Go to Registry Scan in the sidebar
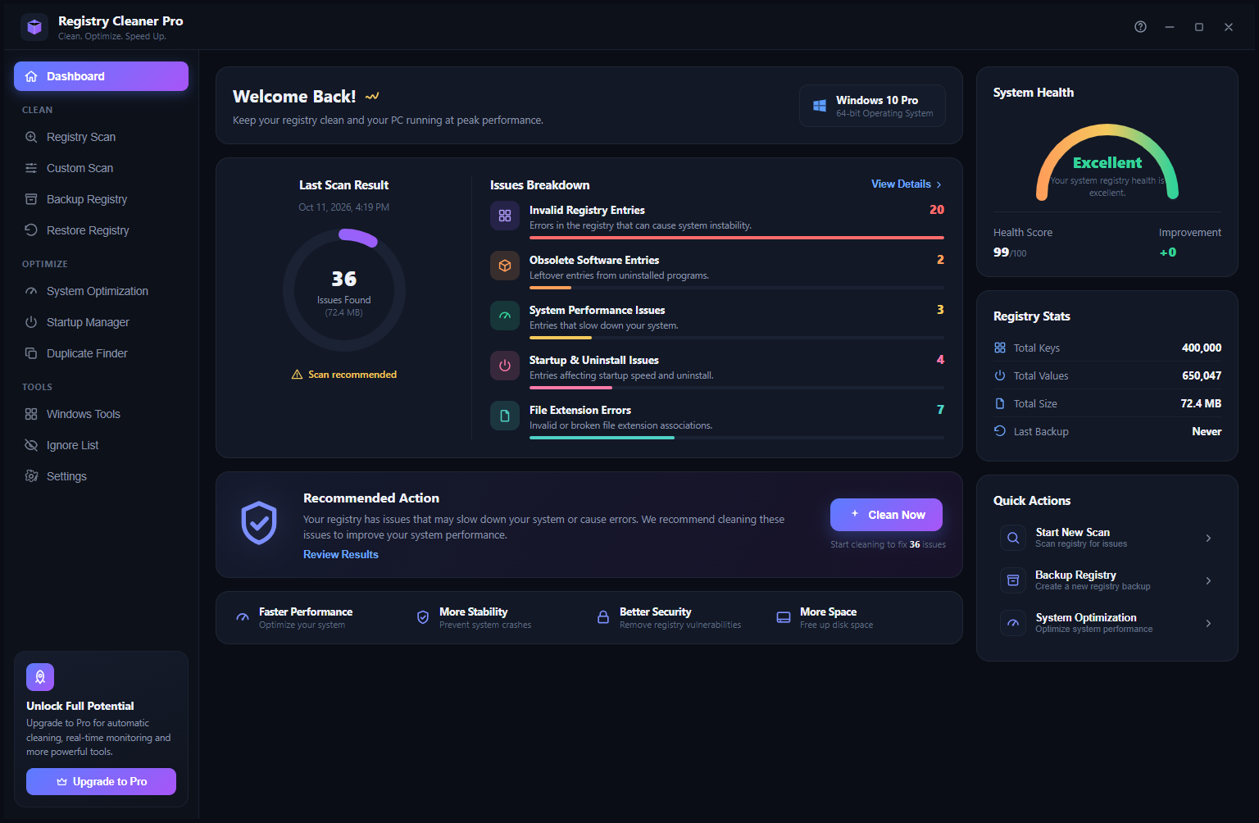 (x=101, y=137)
